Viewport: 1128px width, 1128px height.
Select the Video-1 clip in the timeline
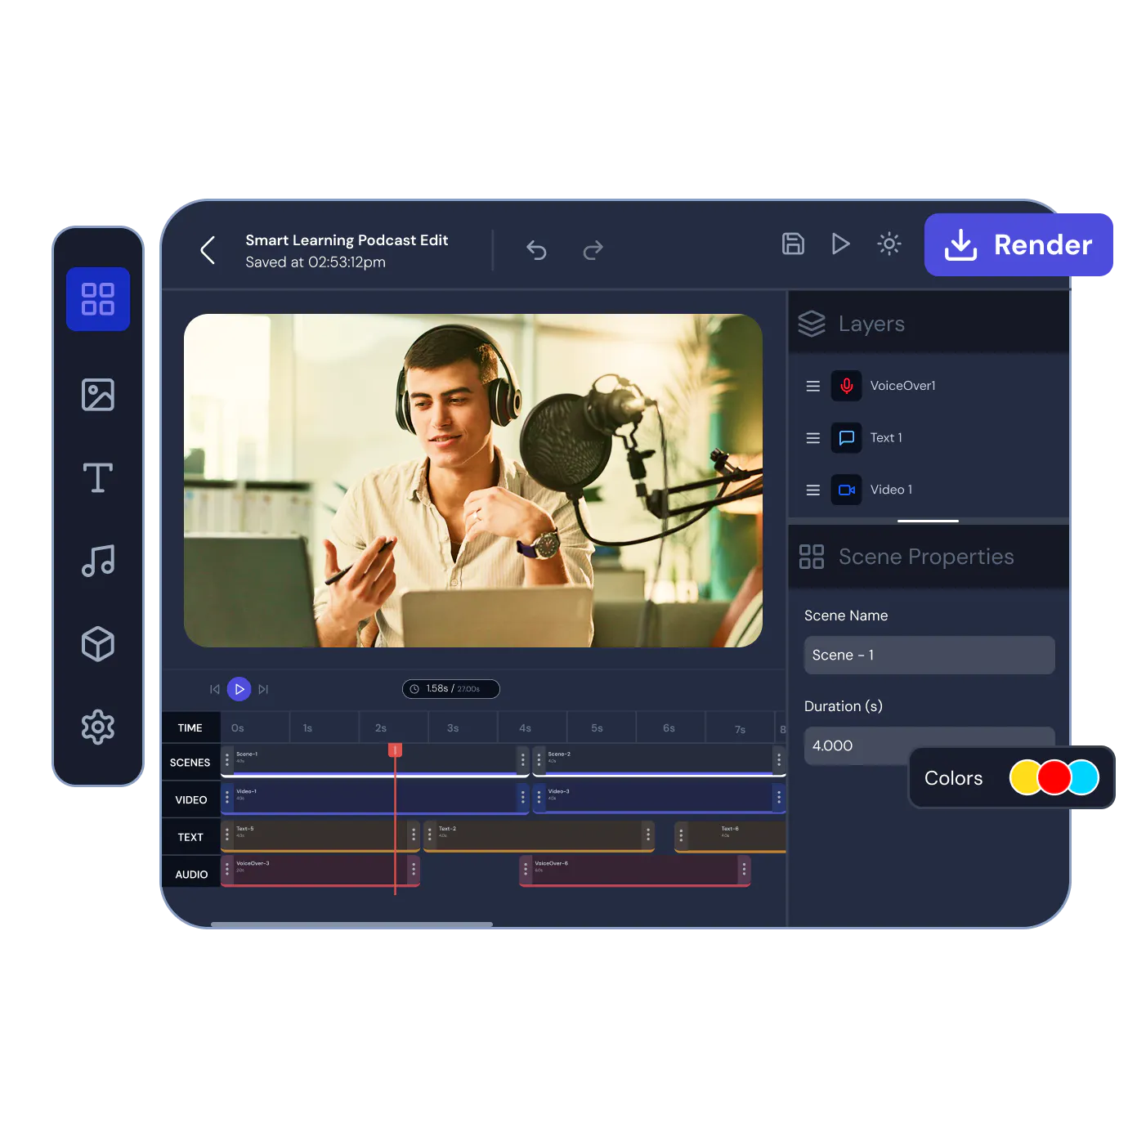pyautogui.click(x=376, y=798)
